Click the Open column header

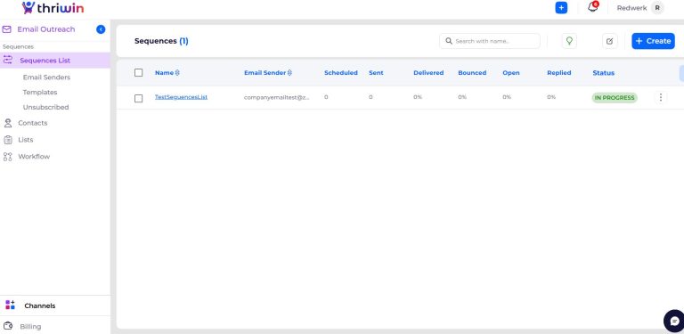[x=511, y=73]
